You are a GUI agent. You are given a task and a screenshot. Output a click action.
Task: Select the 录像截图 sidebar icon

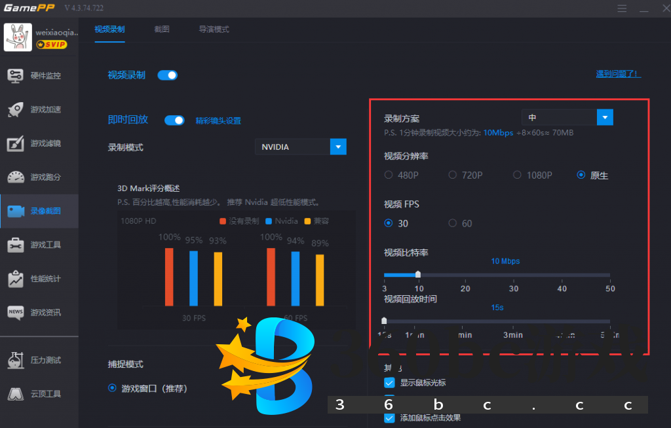tap(39, 211)
